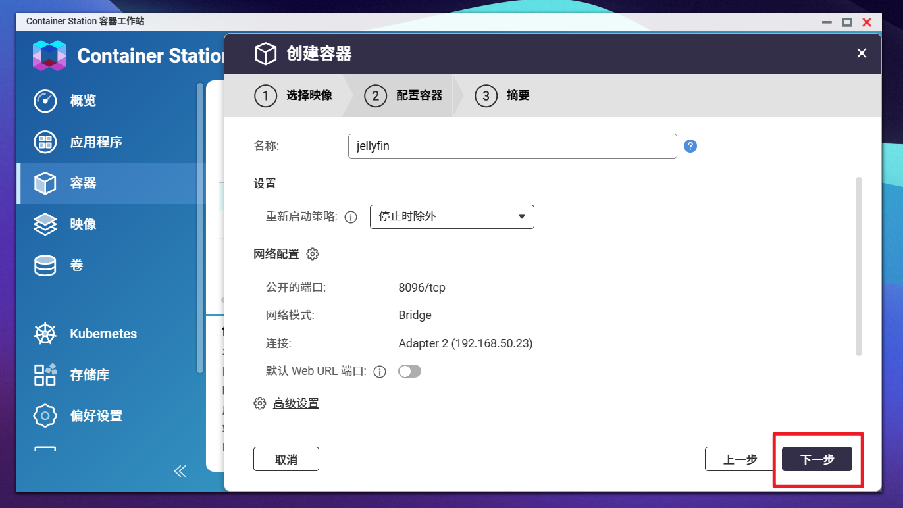The height and width of the screenshot is (508, 903).
Task: Open 网络配置 network settings gear
Action: tap(313, 254)
